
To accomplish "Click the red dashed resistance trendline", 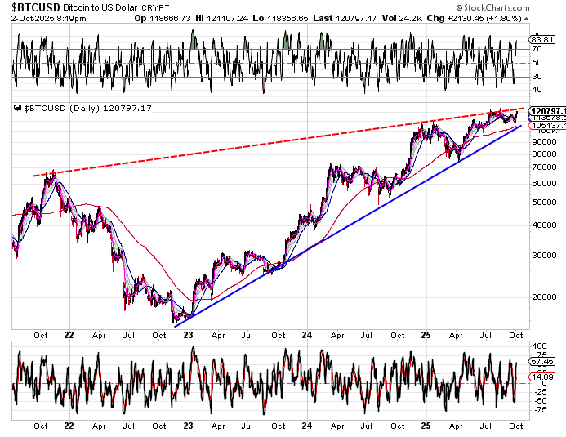I will coord(245,147).
